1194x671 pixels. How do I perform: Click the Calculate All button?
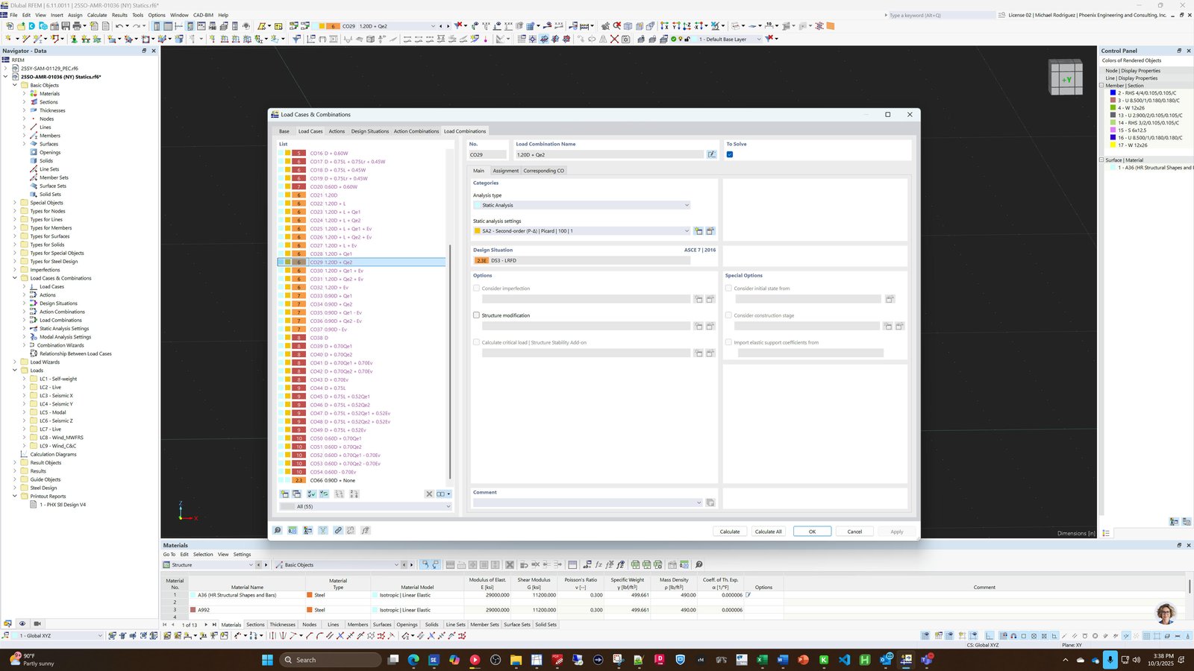click(x=768, y=532)
